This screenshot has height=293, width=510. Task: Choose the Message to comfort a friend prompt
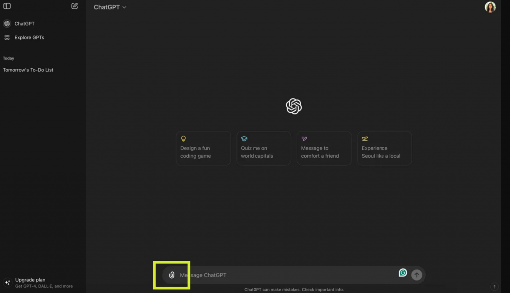[324, 148]
